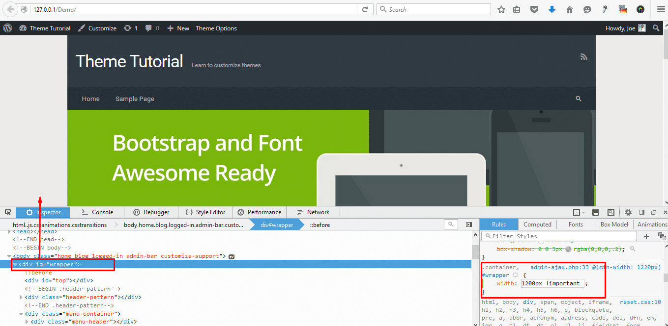Click the magnifier next to box-shadow rule

point(633,249)
